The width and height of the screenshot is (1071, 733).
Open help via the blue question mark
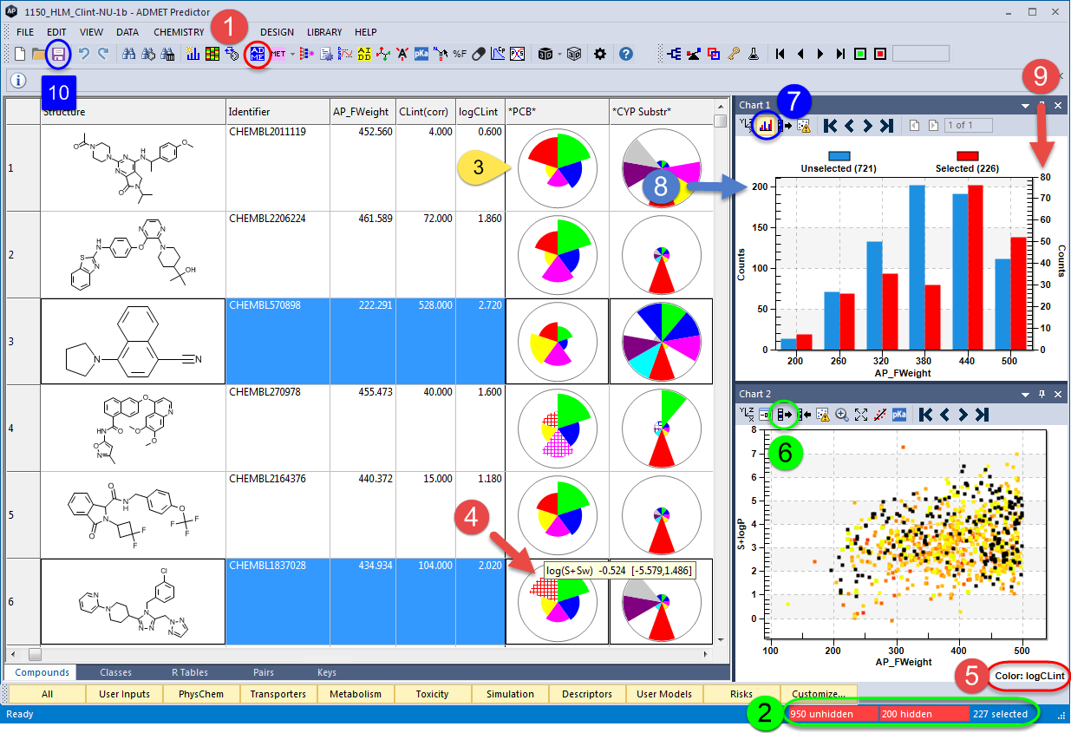[x=626, y=54]
